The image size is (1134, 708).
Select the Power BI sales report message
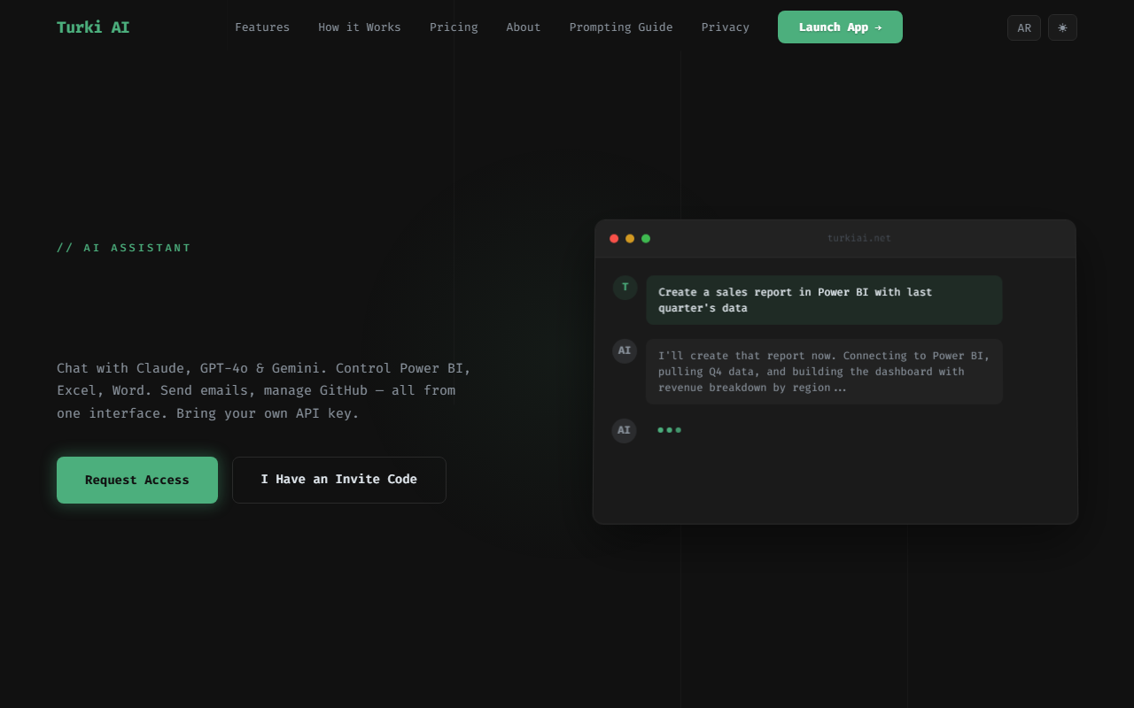(824, 300)
